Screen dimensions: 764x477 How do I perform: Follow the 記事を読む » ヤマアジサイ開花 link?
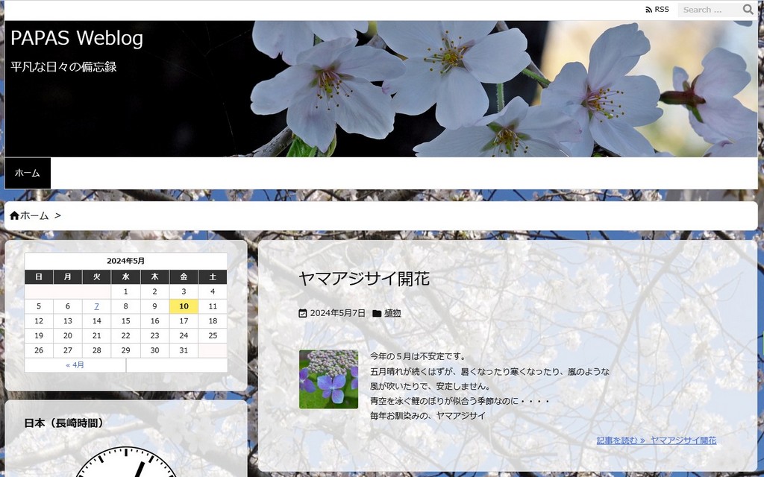[656, 440]
